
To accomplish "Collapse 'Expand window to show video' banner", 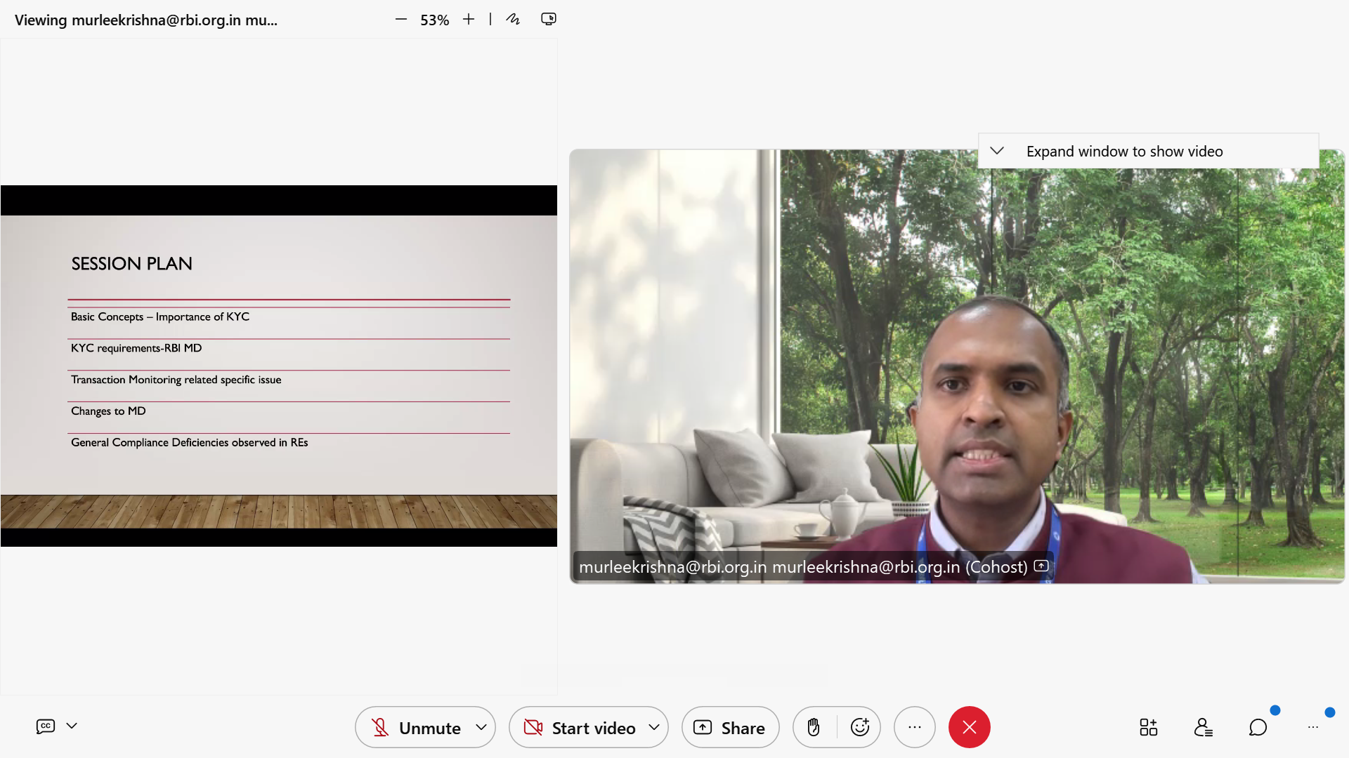I will tap(996, 151).
